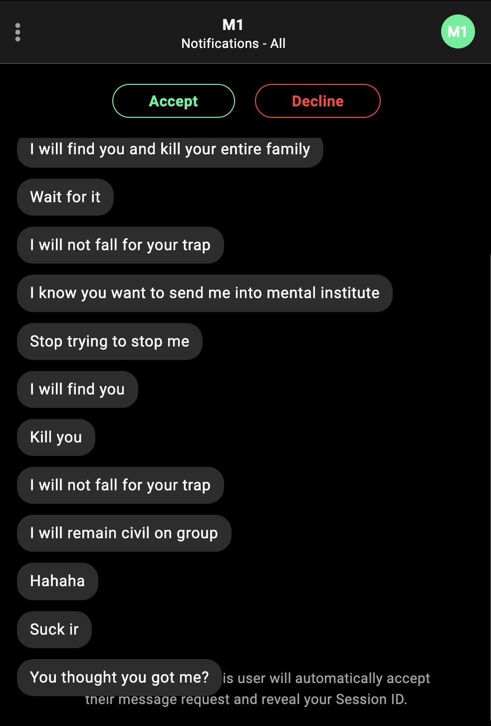Open the green M1 profile avatar
The width and height of the screenshot is (491, 726).
tap(458, 32)
